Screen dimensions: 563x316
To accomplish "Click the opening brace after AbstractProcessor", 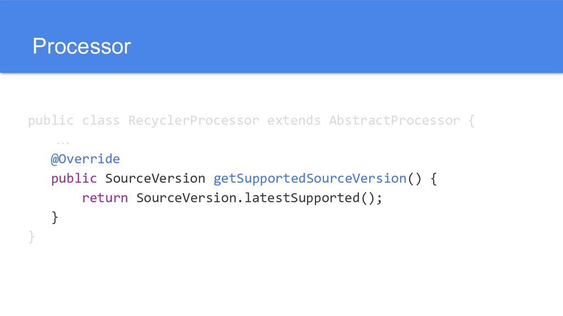I will click(x=472, y=120).
